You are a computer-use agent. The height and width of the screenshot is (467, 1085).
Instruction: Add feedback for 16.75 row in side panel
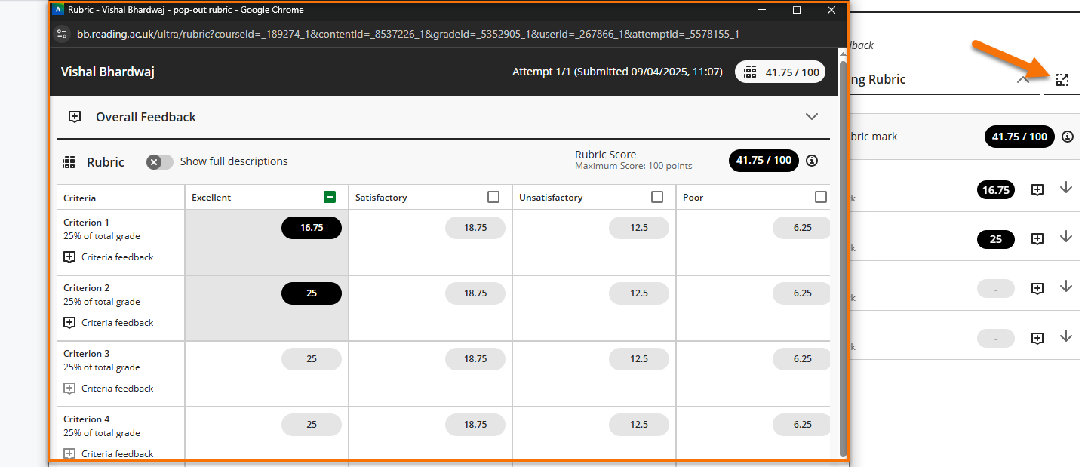(1037, 190)
